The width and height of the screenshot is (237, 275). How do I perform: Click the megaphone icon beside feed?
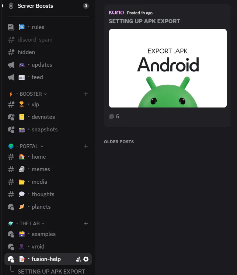11,77
